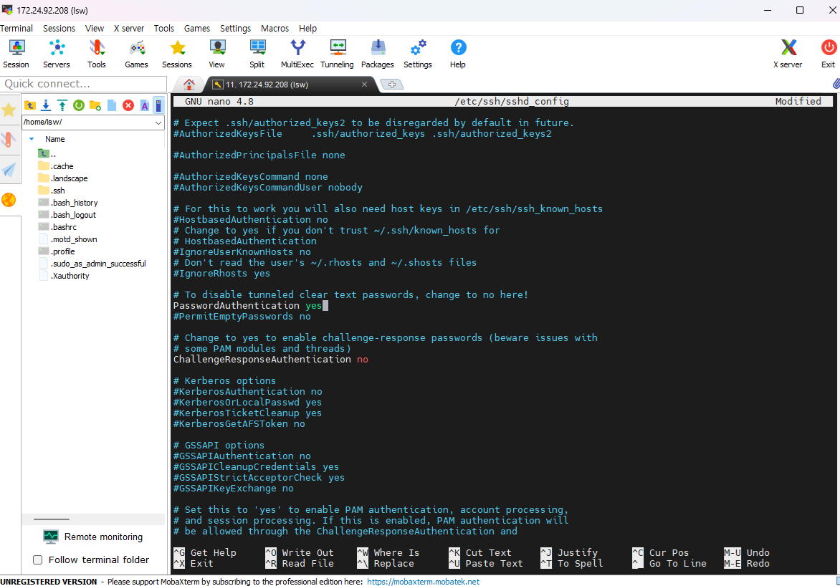Viewport: 840px width, 586px height.
Task: Open the Games toolbar icon
Action: [137, 54]
